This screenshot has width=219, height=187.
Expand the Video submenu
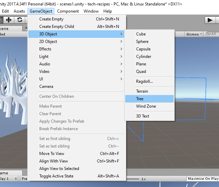(x=76, y=72)
